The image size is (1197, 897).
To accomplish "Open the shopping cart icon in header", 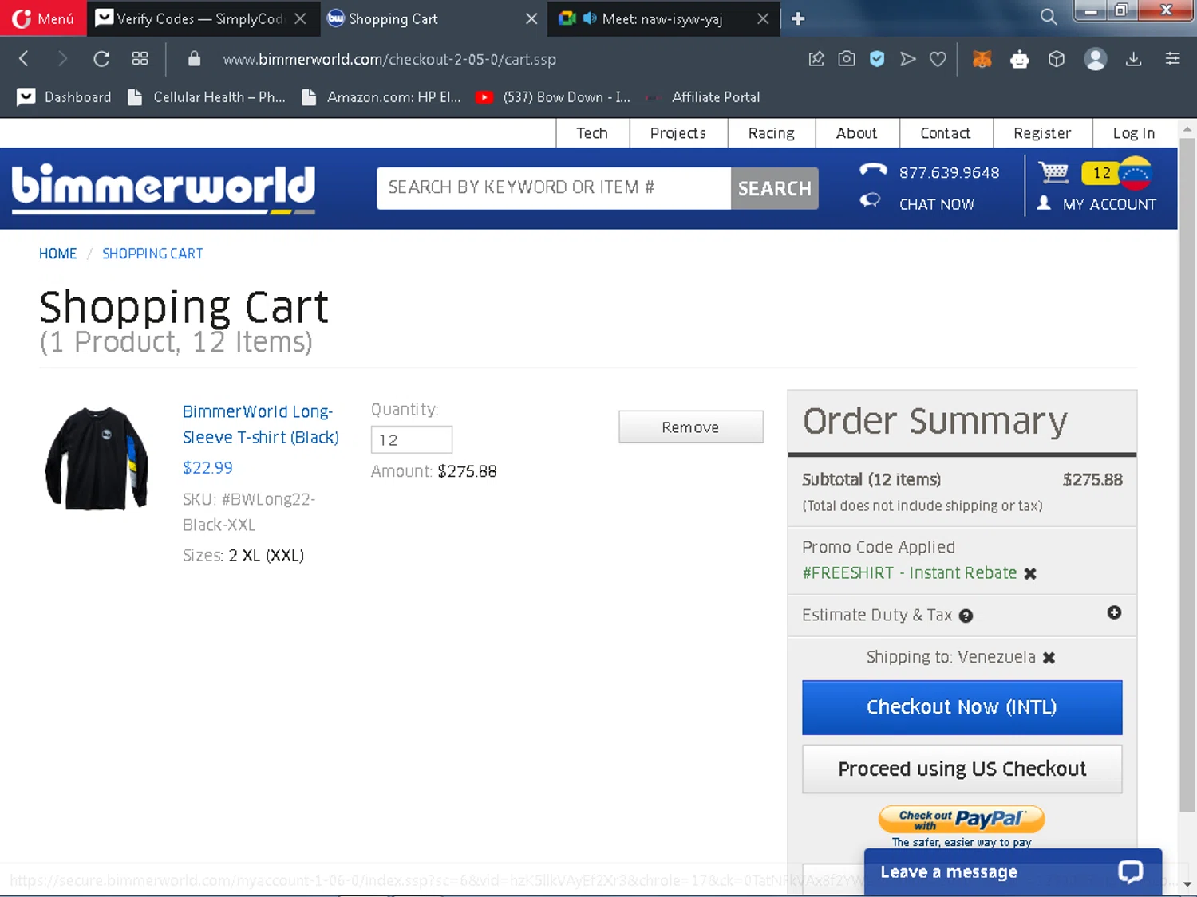I will pos(1053,172).
